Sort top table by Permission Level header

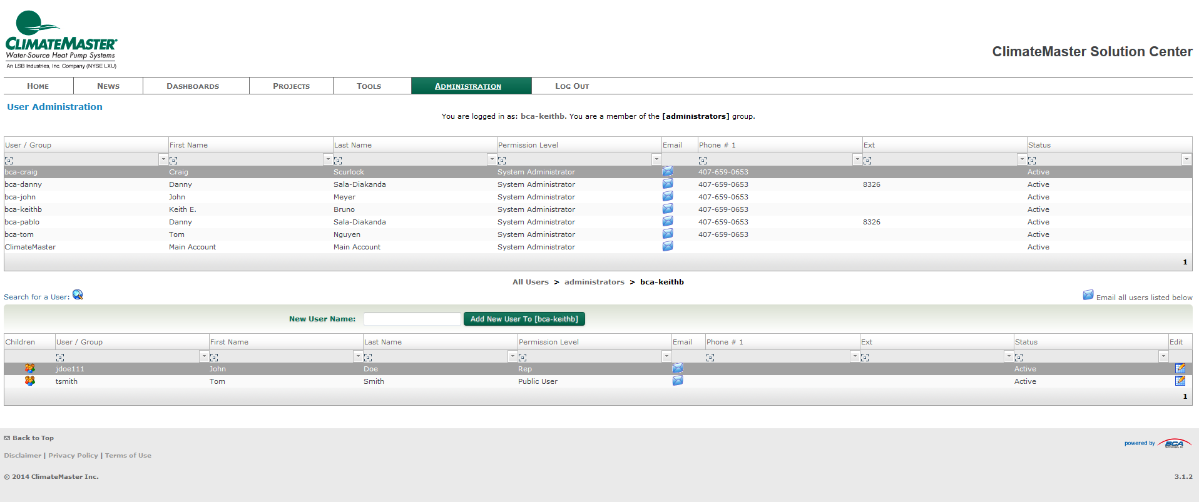528,145
